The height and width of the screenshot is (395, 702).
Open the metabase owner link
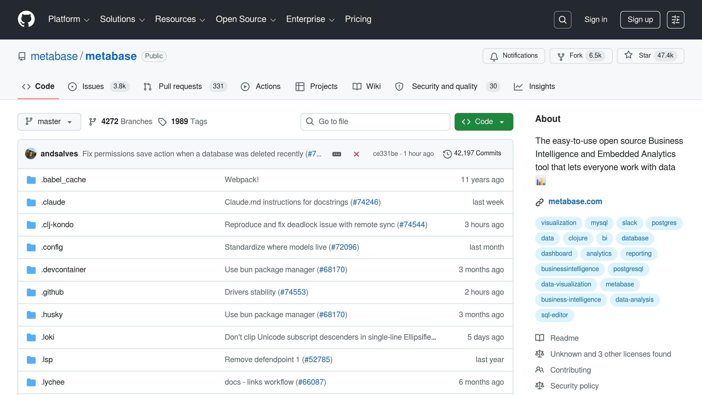point(54,56)
